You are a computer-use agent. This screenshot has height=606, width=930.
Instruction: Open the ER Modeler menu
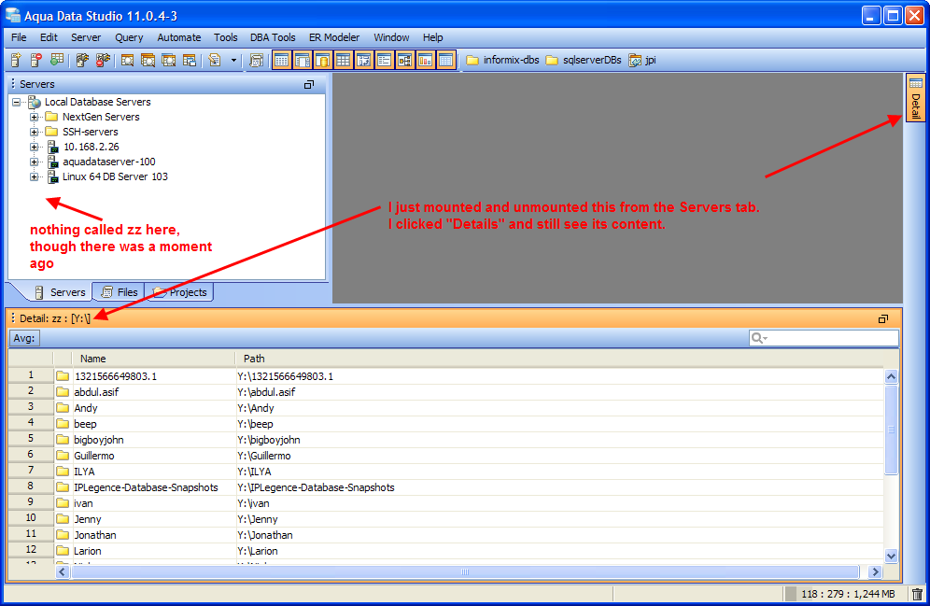[x=334, y=37]
